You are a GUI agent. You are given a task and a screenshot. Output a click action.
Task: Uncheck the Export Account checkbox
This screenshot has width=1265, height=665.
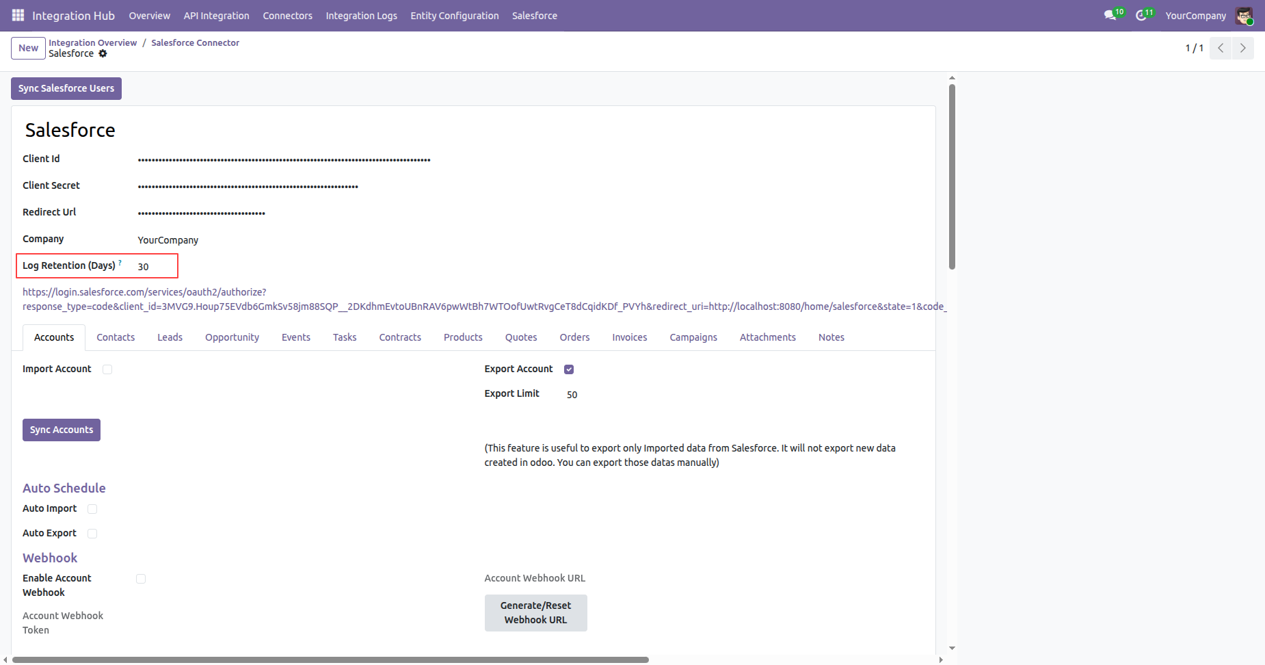569,369
